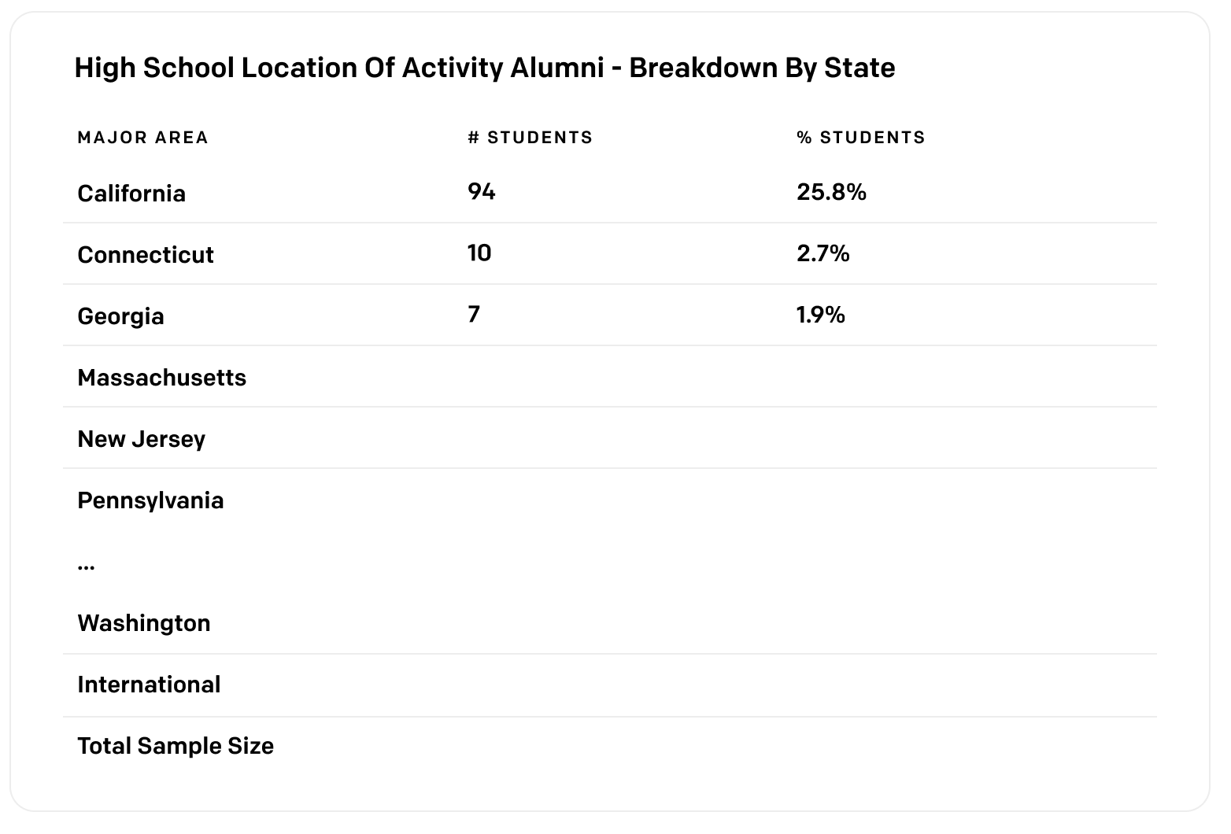Click the 25.8% value for California
This screenshot has width=1231, height=834.
pos(831,192)
